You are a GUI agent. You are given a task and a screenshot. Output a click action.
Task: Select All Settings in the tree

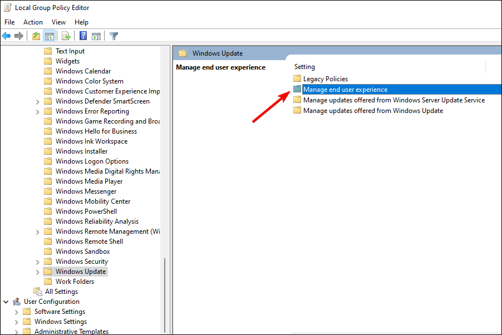tap(61, 292)
